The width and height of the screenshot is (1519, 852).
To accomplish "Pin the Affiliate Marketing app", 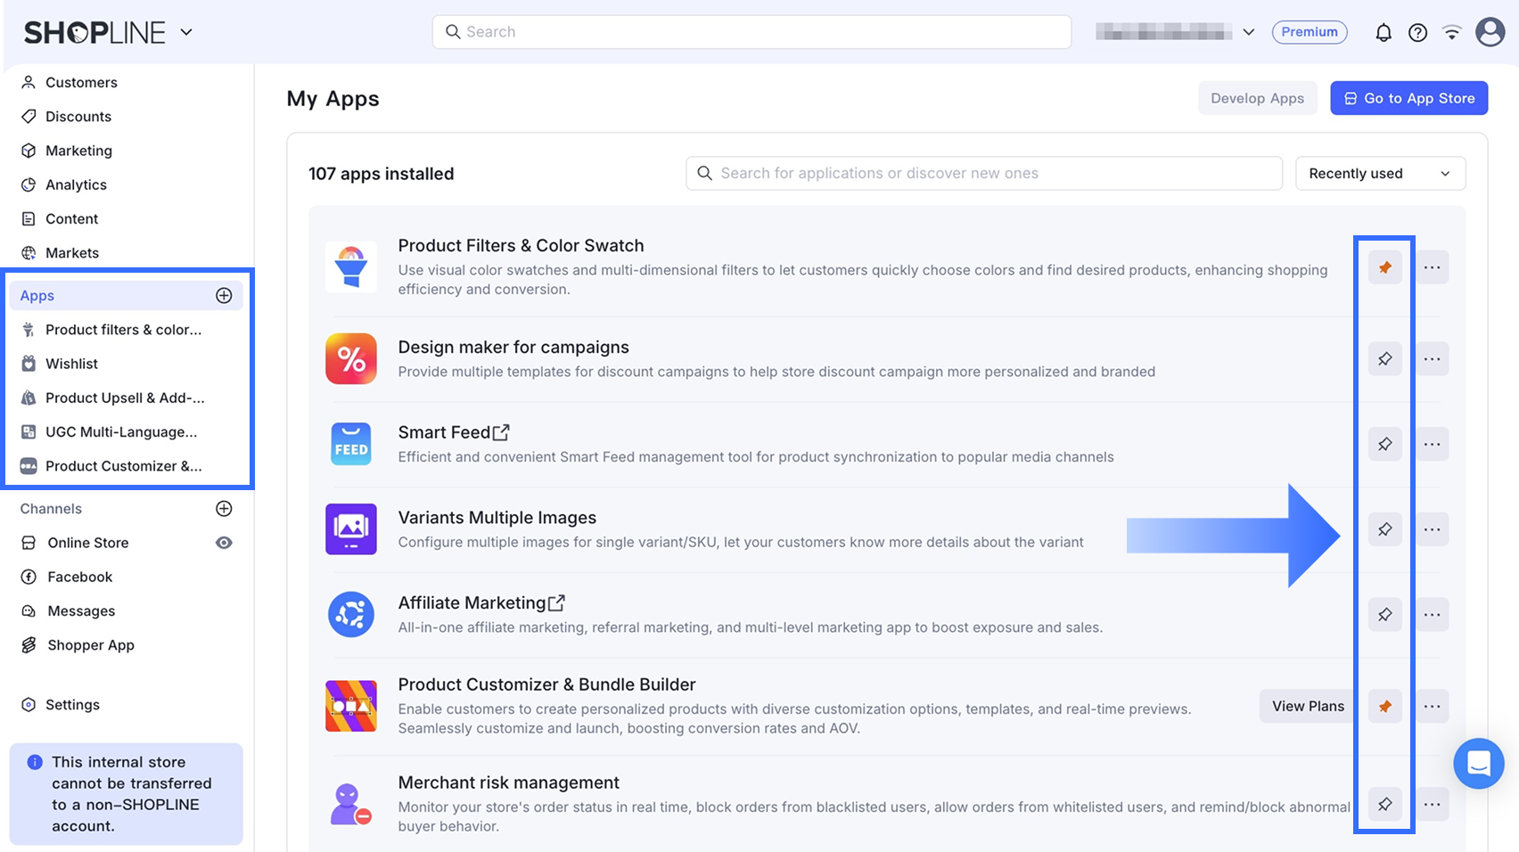I will (1384, 615).
